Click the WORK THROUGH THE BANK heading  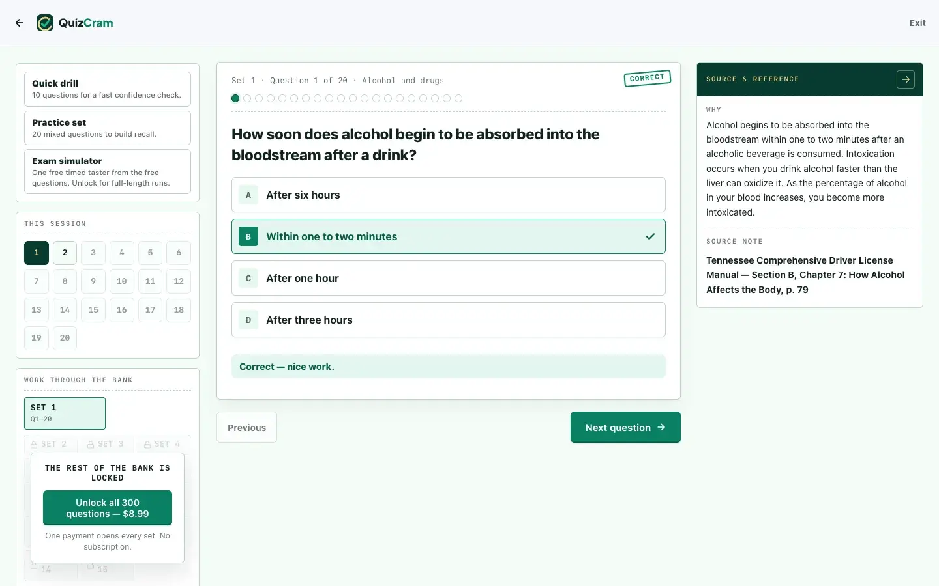(78, 380)
